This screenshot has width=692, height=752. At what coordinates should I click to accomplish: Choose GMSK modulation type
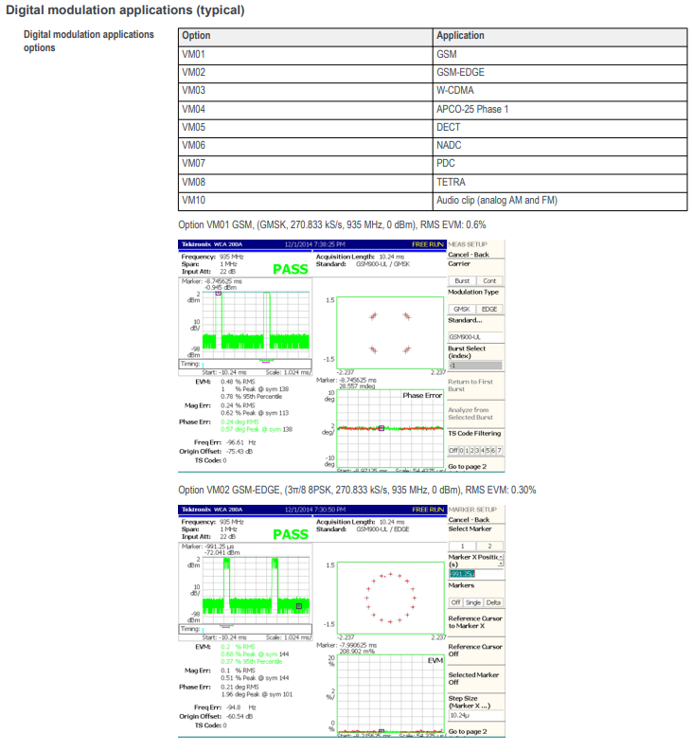(462, 310)
